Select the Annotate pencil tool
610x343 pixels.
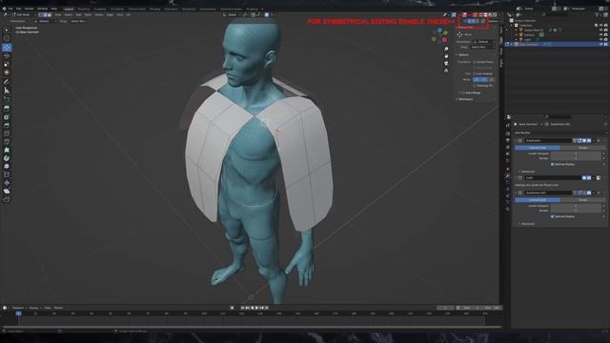(7, 82)
